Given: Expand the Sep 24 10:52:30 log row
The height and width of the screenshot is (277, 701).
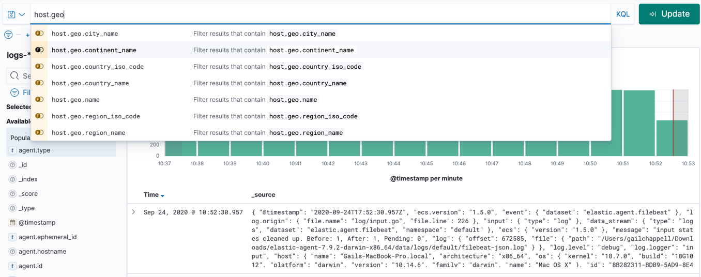Looking at the screenshot, I should tap(134, 212).
